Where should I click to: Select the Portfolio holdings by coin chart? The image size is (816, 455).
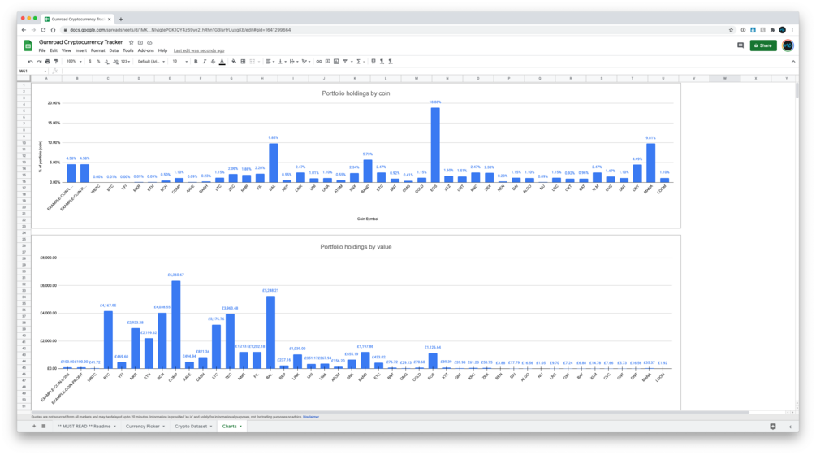(x=356, y=156)
